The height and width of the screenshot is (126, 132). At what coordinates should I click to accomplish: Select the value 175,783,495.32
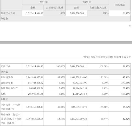coord(36,83)
